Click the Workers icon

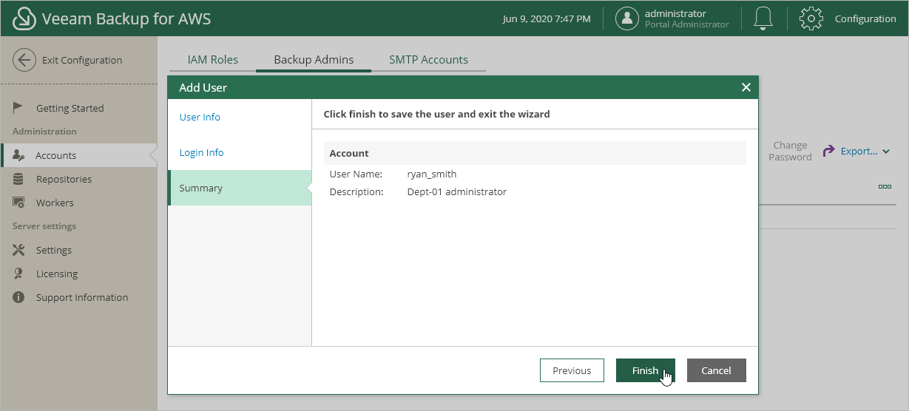coord(19,203)
